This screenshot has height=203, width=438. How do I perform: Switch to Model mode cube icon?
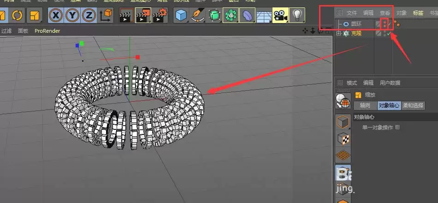(x=343, y=122)
